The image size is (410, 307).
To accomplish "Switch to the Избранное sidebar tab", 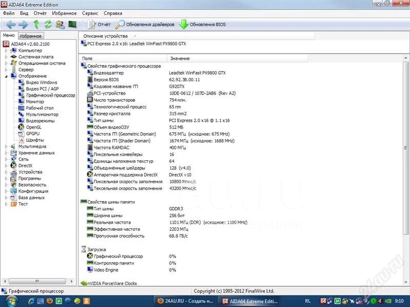I will tap(31, 36).
